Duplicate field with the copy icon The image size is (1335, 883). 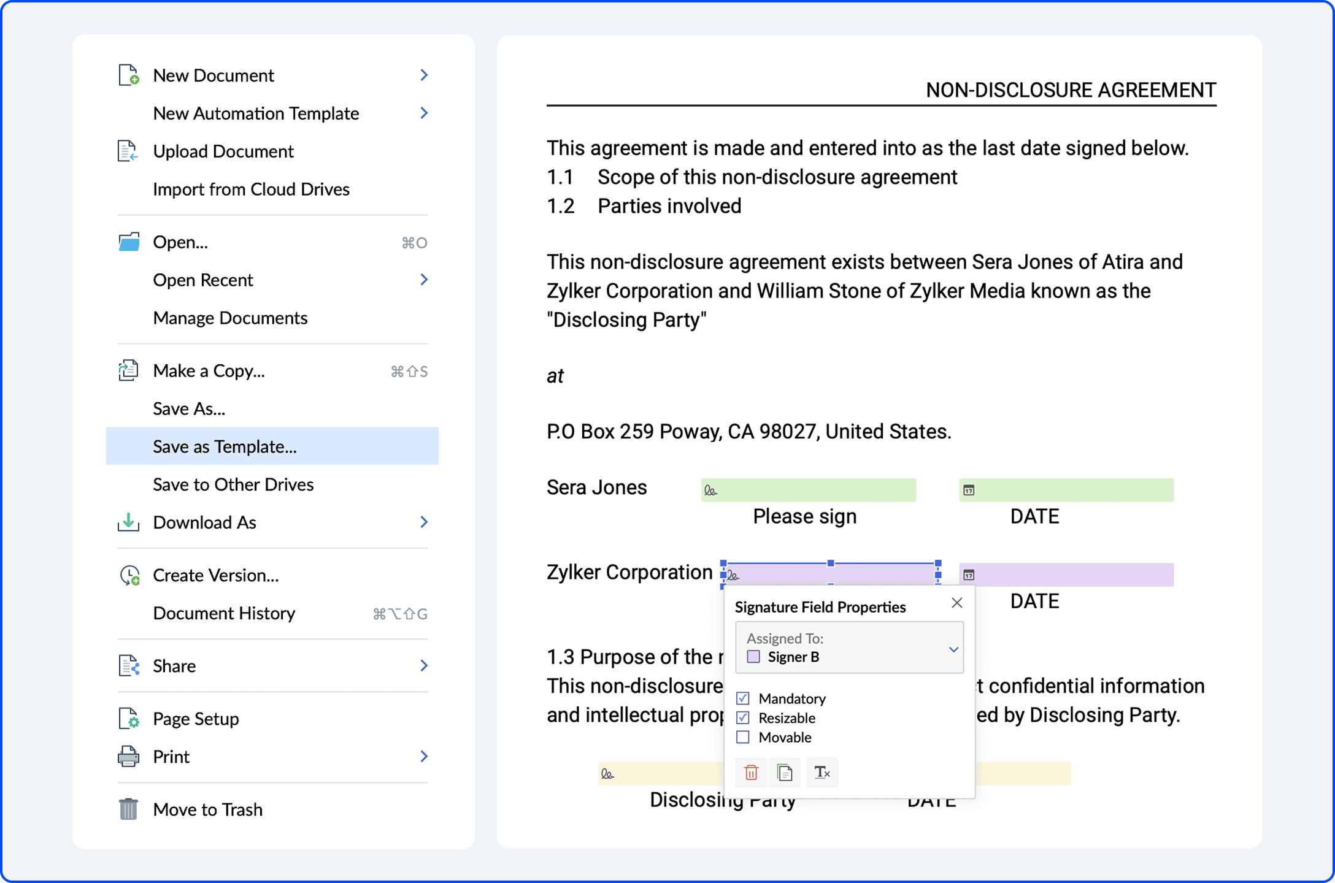(x=786, y=773)
